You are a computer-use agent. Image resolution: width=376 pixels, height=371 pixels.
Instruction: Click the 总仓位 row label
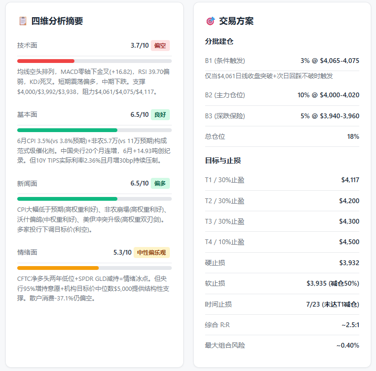pyautogui.click(x=215, y=136)
